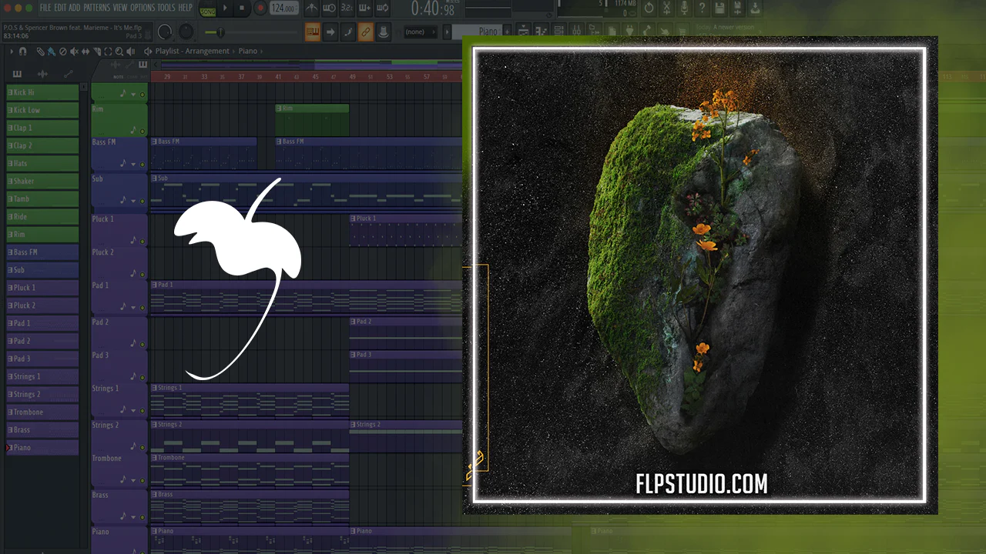Open the TOOLS menu
The height and width of the screenshot is (554, 986).
(166, 8)
